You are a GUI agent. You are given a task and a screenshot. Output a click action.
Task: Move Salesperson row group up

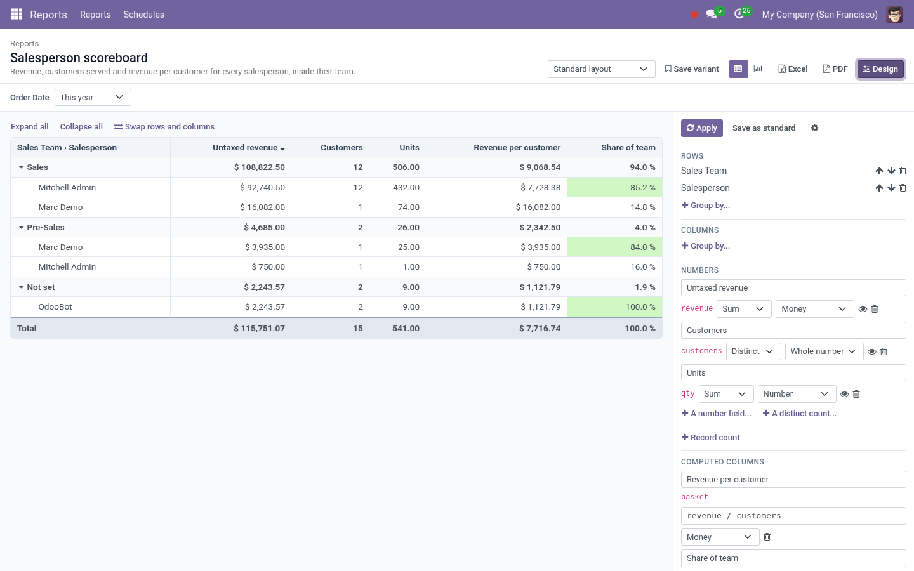point(879,188)
